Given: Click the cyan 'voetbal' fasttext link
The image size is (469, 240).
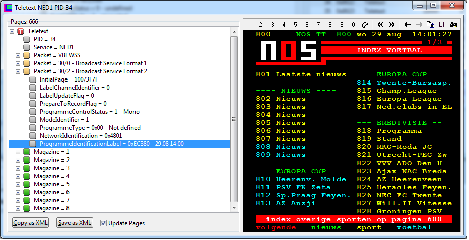Looking at the screenshot, I should 414,228.
